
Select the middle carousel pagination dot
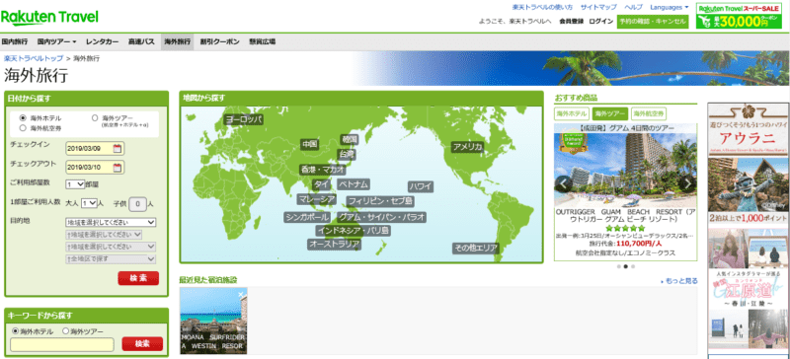626,267
